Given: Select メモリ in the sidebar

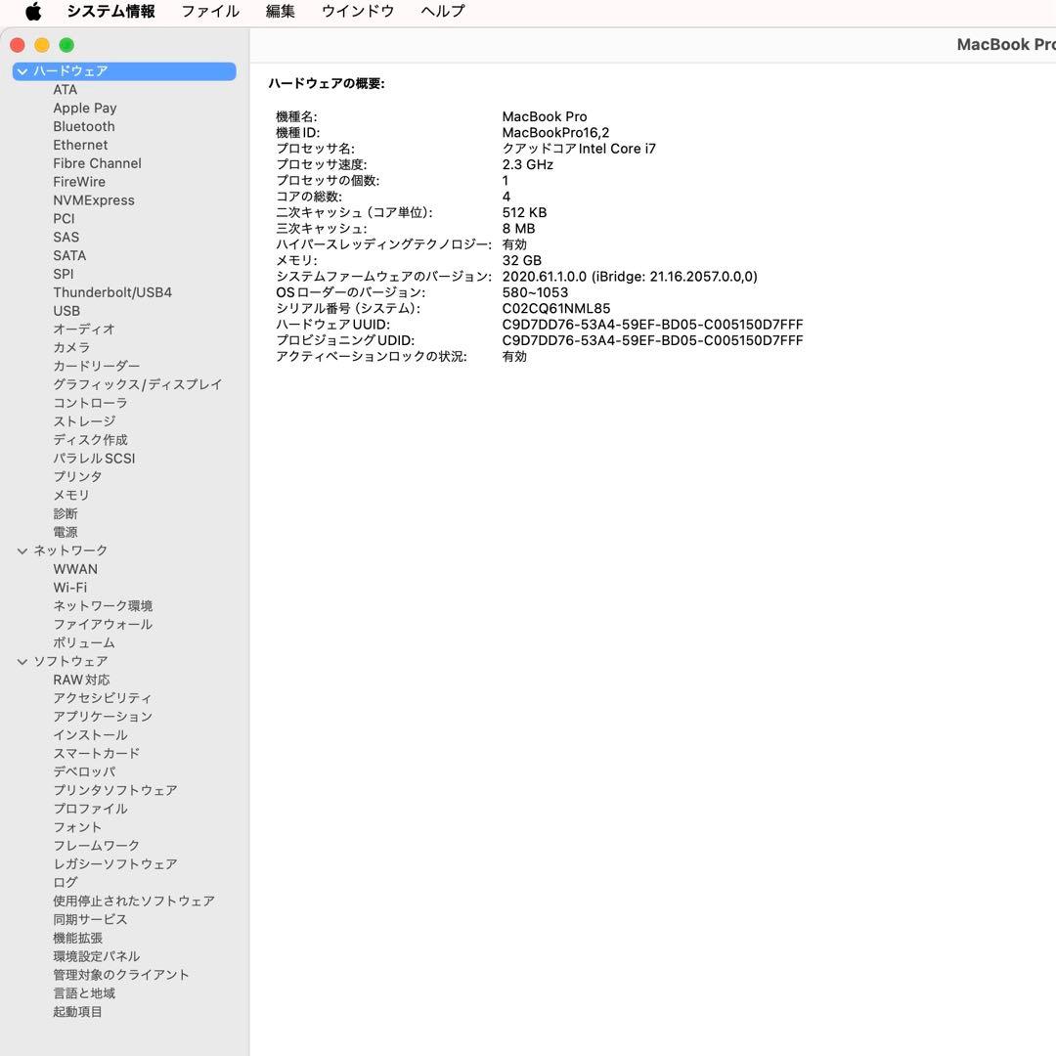Looking at the screenshot, I should pyautogui.click(x=71, y=495).
